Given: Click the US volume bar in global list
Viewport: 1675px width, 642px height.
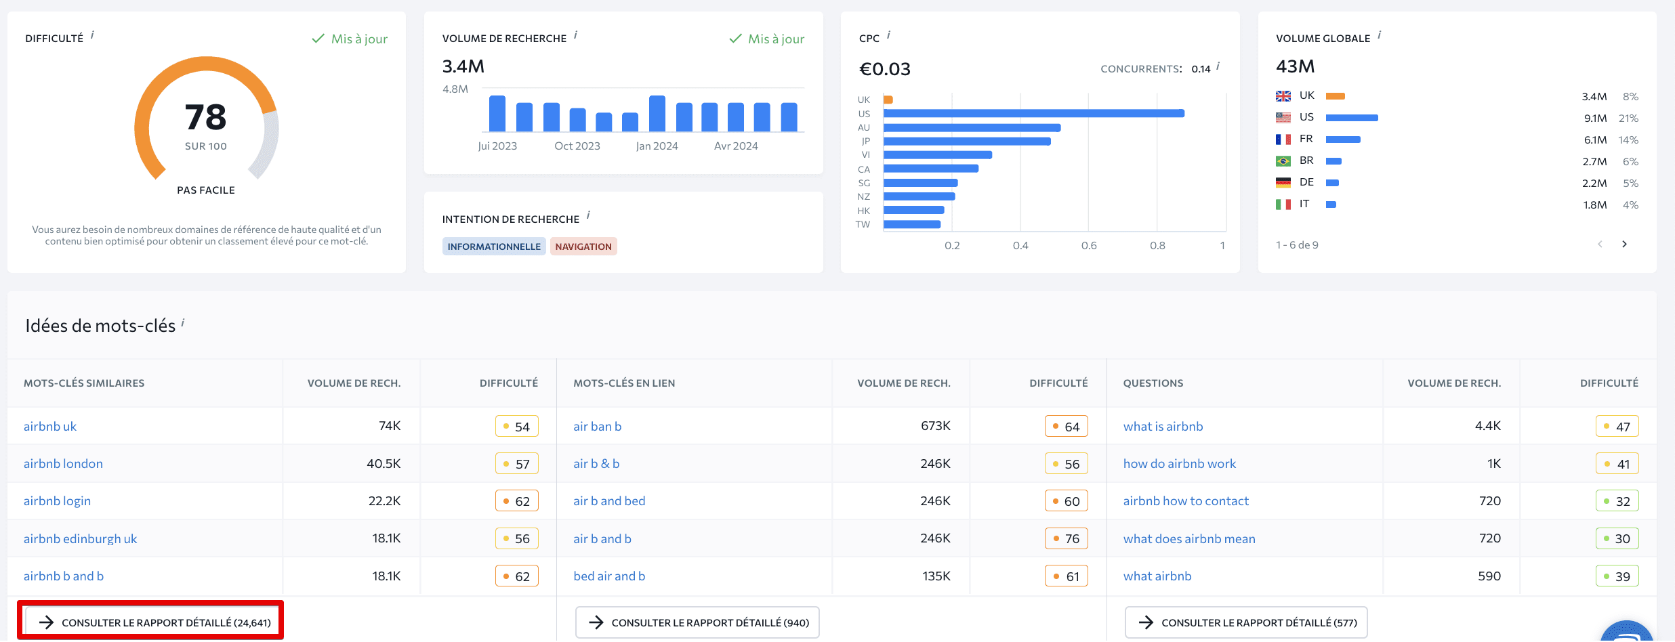Looking at the screenshot, I should point(1352,118).
